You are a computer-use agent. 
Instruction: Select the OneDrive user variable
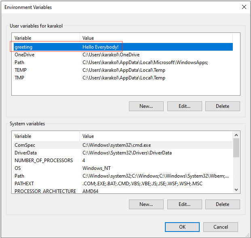click(x=123, y=55)
